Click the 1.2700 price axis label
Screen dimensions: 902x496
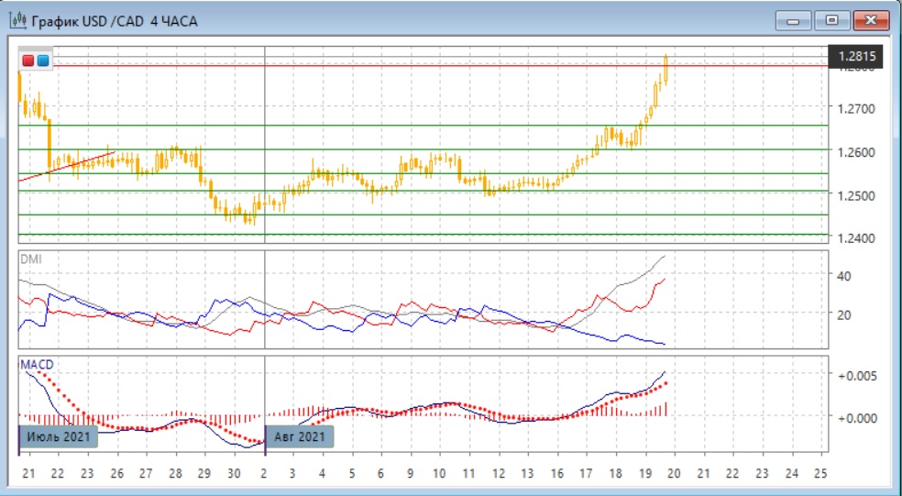click(x=857, y=108)
